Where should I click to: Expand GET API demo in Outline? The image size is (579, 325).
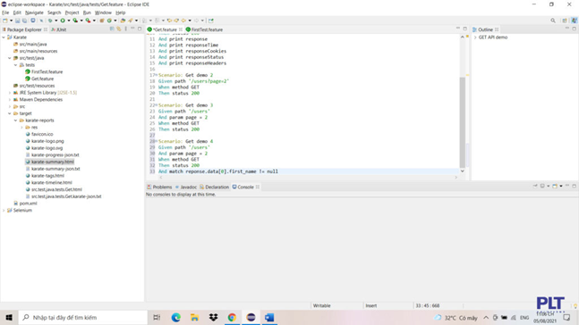click(x=475, y=37)
